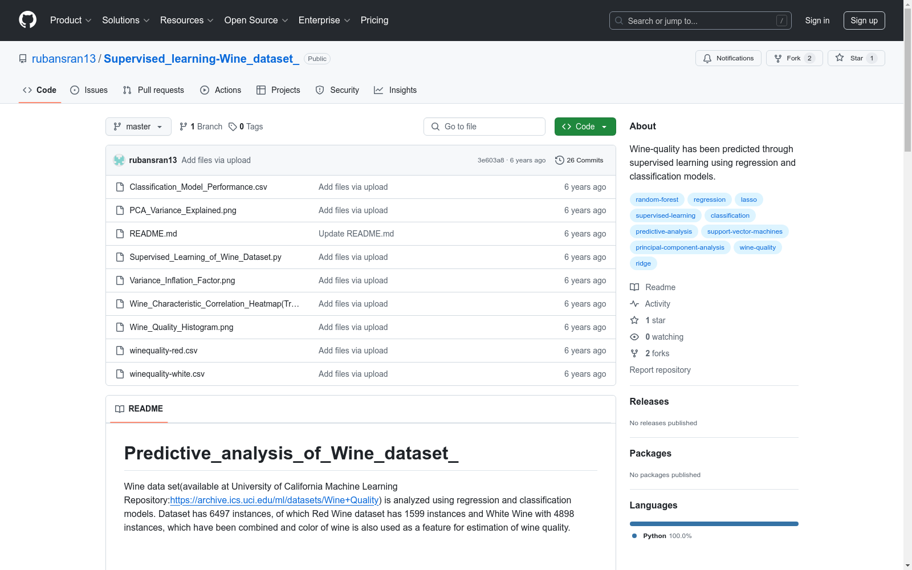Image resolution: width=912 pixels, height=570 pixels.
Task: Click file icon for PCA_Variance_Explained.png
Action: click(120, 210)
